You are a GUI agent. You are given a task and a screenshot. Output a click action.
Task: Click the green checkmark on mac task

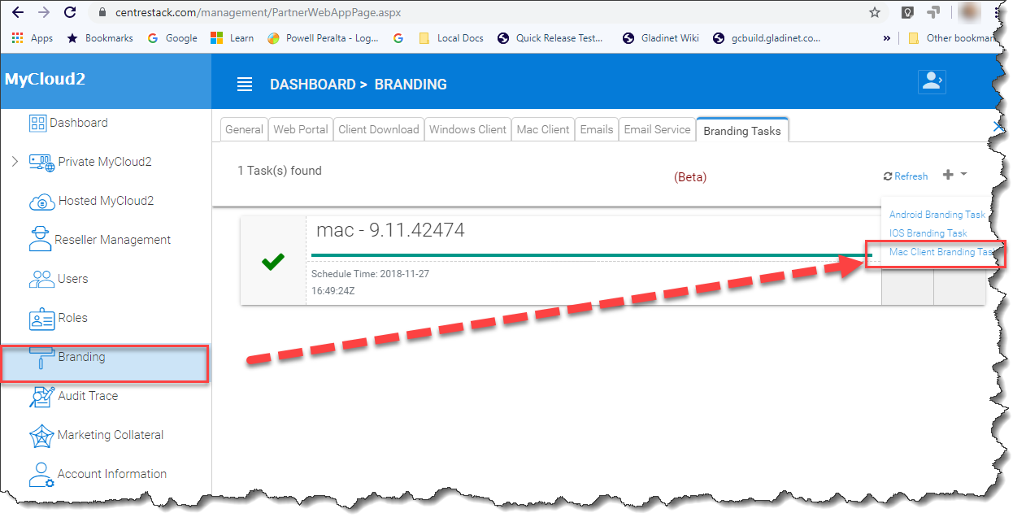click(x=273, y=262)
